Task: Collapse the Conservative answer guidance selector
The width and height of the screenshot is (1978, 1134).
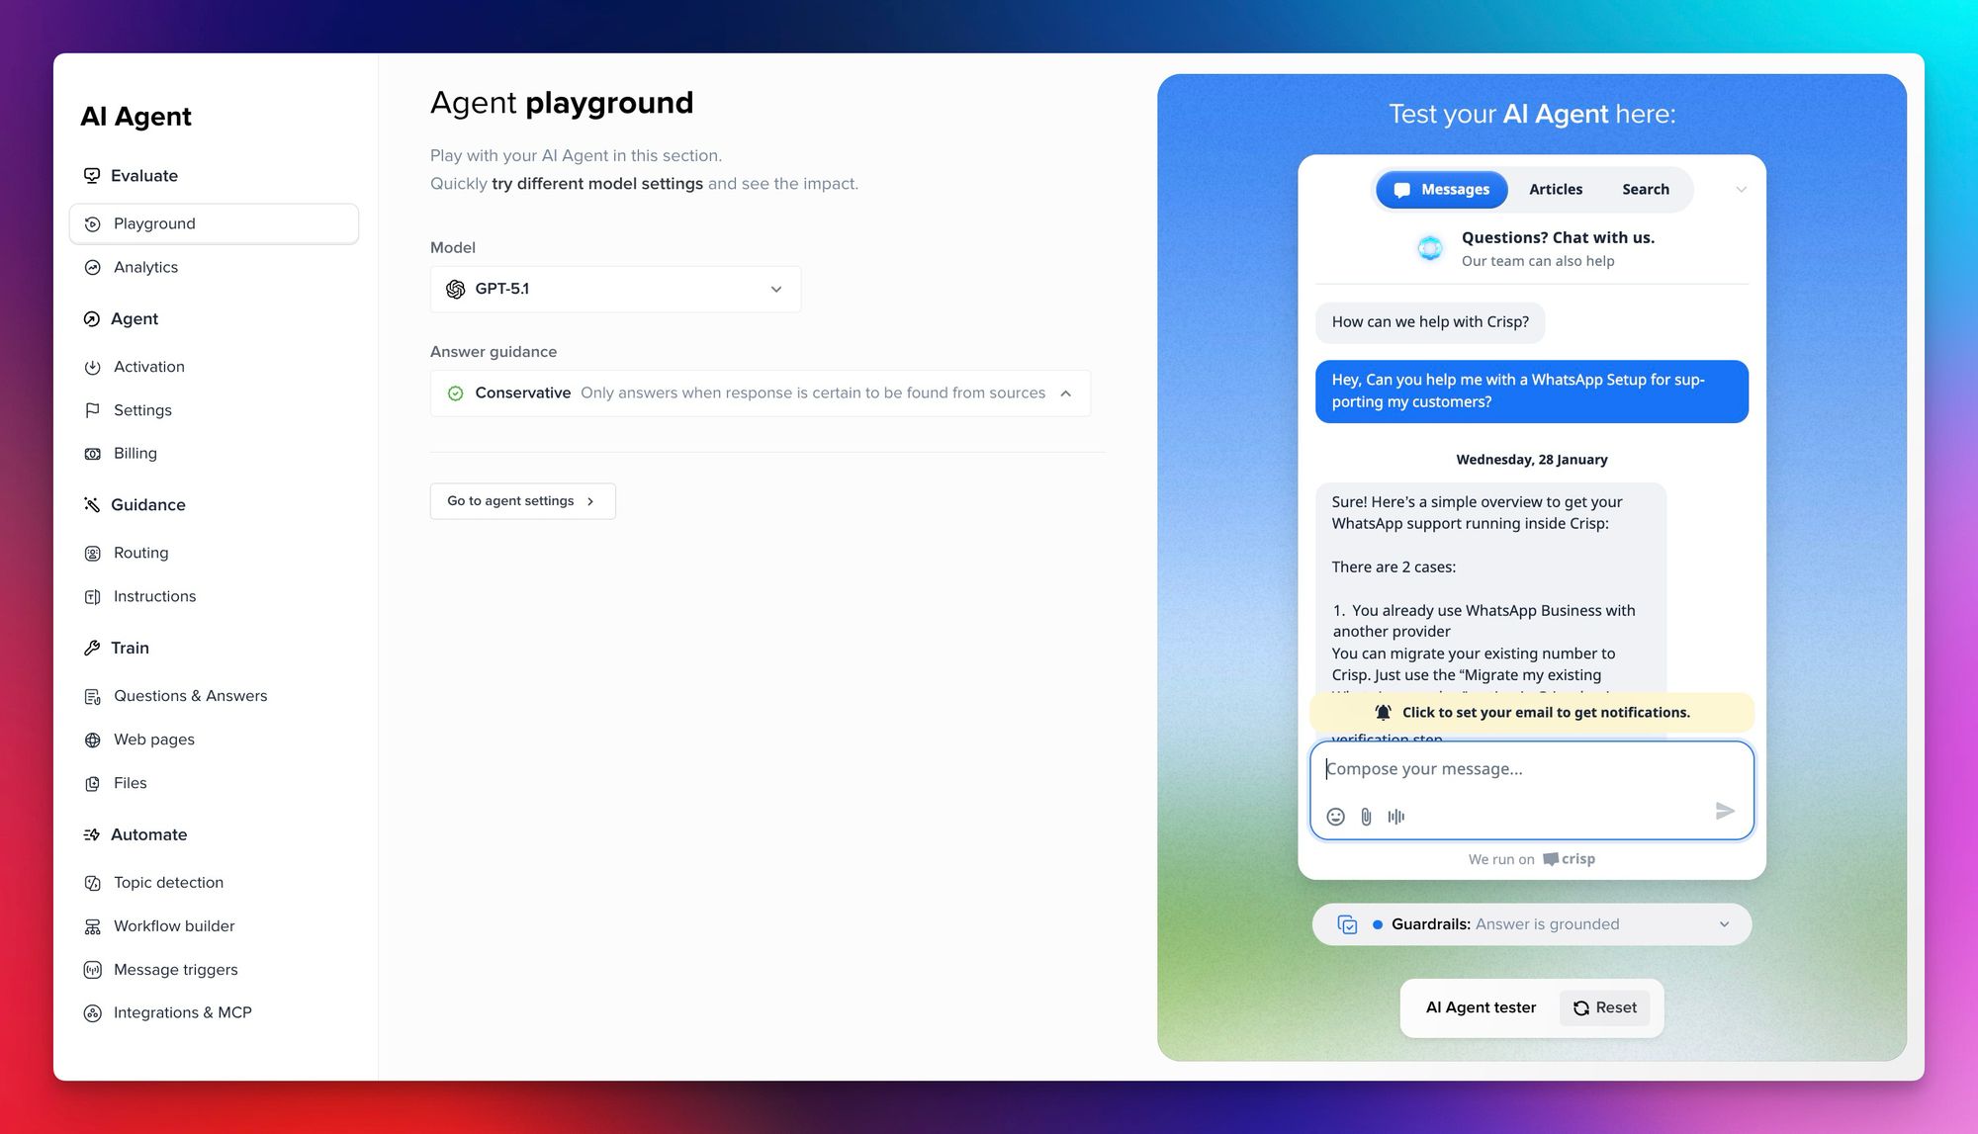Action: 1065,393
